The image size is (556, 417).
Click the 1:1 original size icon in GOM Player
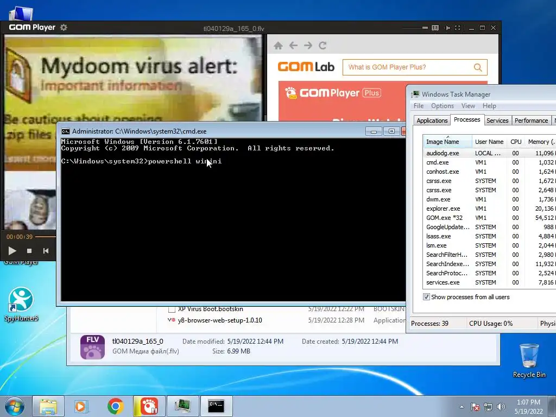tap(435, 28)
